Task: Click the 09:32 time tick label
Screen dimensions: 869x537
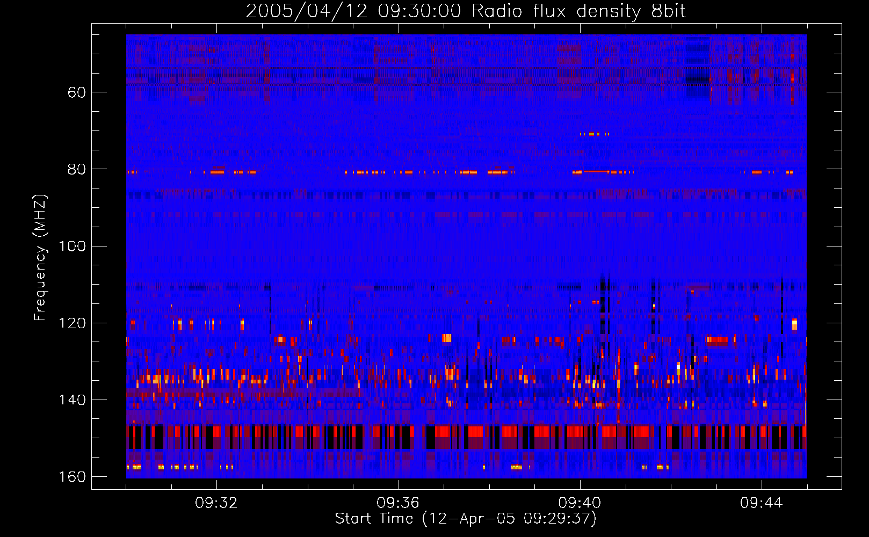Action: click(x=216, y=503)
